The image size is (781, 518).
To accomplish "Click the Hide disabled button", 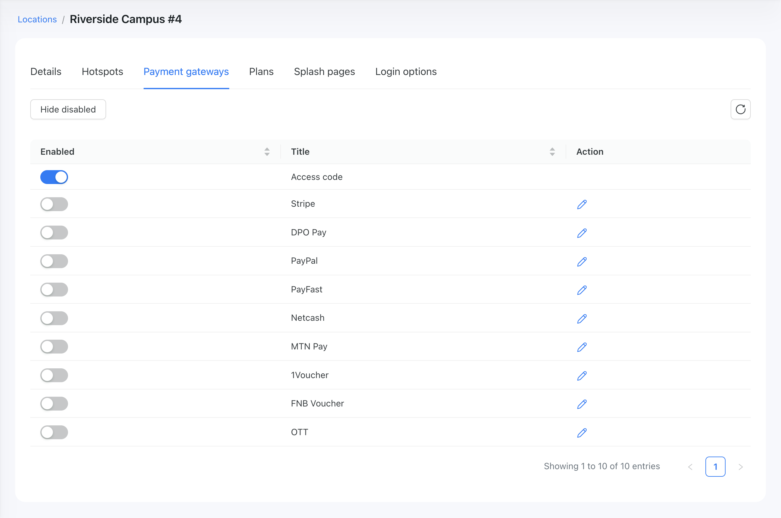I will 68,109.
